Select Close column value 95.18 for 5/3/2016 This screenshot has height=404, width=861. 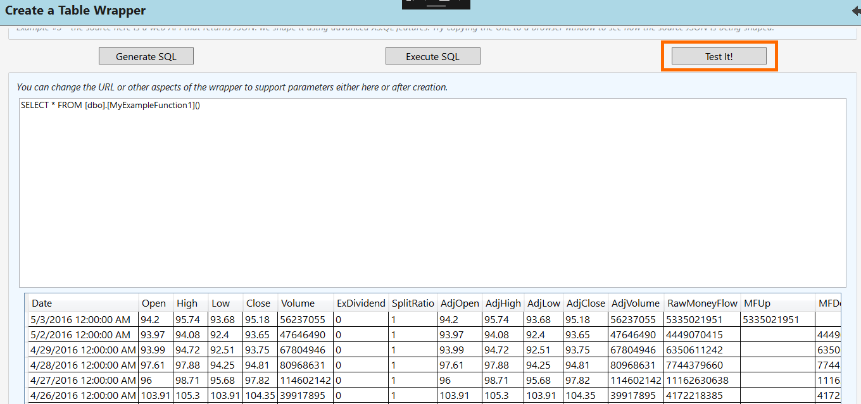click(261, 320)
